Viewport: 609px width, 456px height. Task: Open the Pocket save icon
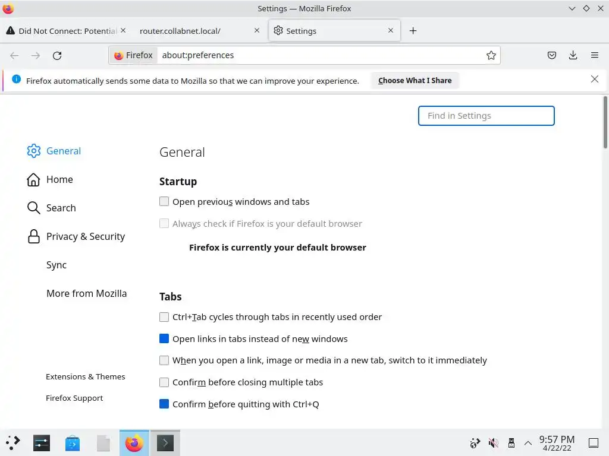[551, 55]
